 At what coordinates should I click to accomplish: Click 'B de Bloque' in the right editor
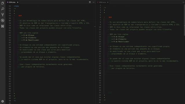pos(119,37)
